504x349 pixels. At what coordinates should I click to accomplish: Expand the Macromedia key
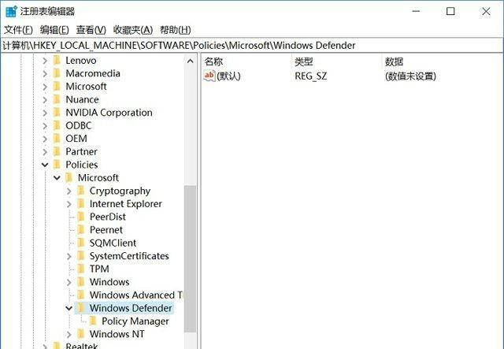click(x=45, y=73)
